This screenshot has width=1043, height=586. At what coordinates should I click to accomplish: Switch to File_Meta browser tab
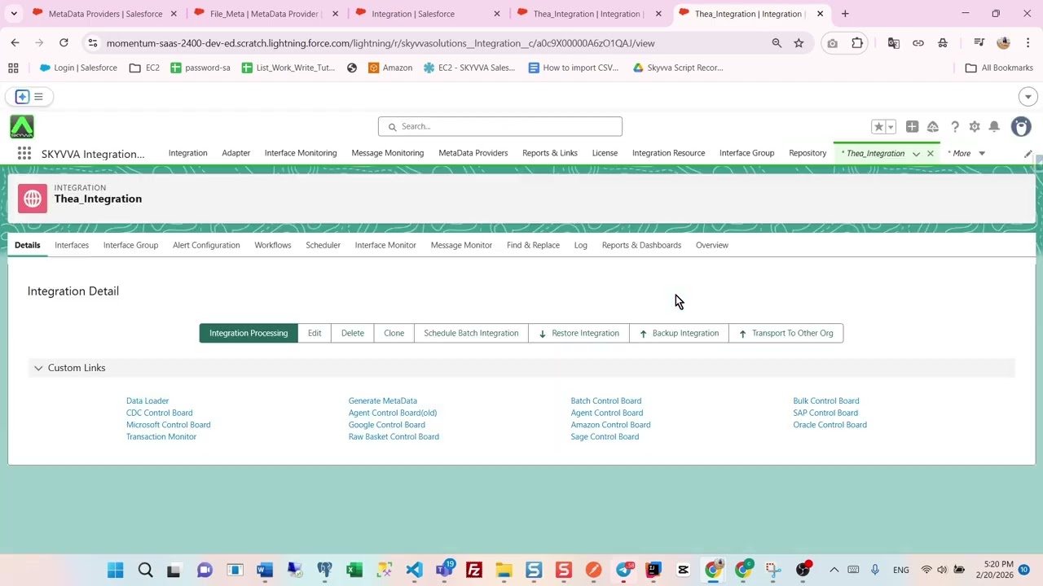[264, 14]
